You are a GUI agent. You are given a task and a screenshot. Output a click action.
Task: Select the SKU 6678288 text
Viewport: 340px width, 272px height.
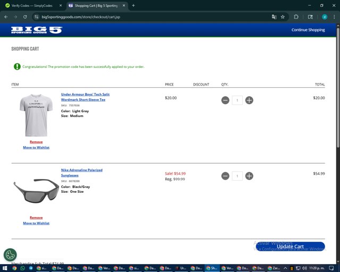point(70,181)
